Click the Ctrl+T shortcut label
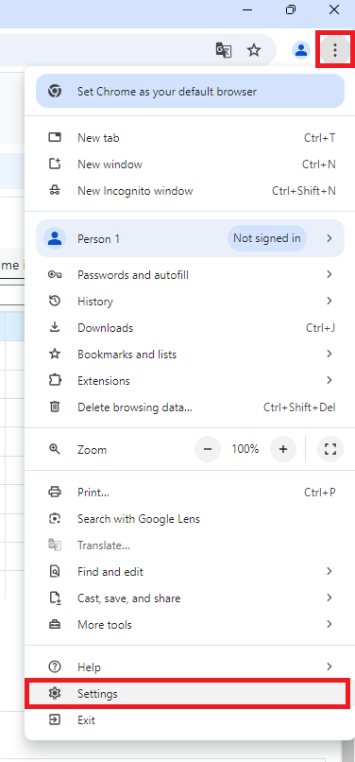 pyautogui.click(x=319, y=137)
